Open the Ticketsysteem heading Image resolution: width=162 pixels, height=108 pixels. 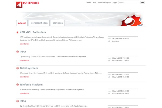(29, 68)
